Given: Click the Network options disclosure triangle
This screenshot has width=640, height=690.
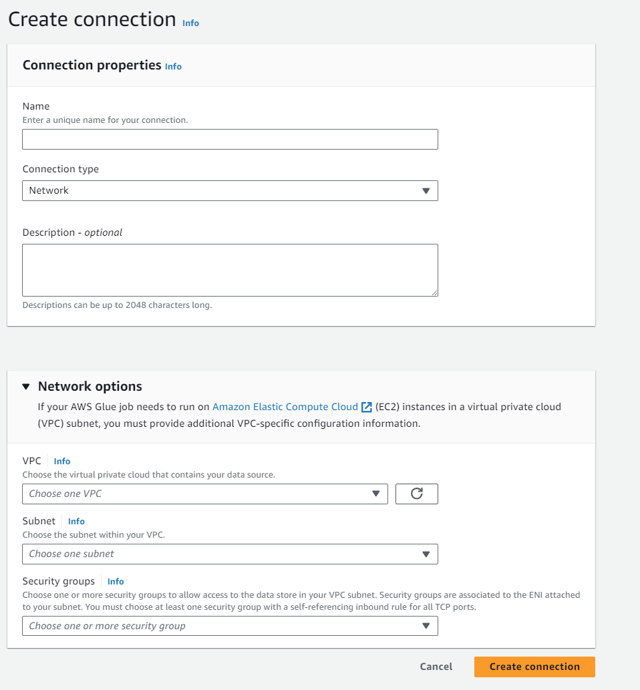Looking at the screenshot, I should (26, 386).
